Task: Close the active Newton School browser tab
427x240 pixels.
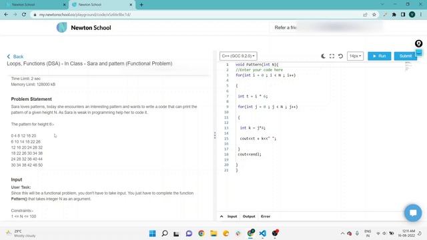Action: (131, 5)
